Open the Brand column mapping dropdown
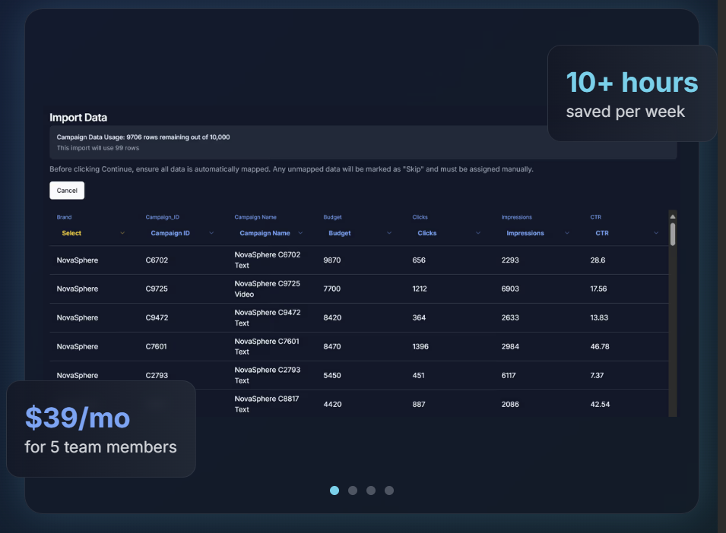Image resolution: width=726 pixels, height=533 pixels. (x=122, y=233)
